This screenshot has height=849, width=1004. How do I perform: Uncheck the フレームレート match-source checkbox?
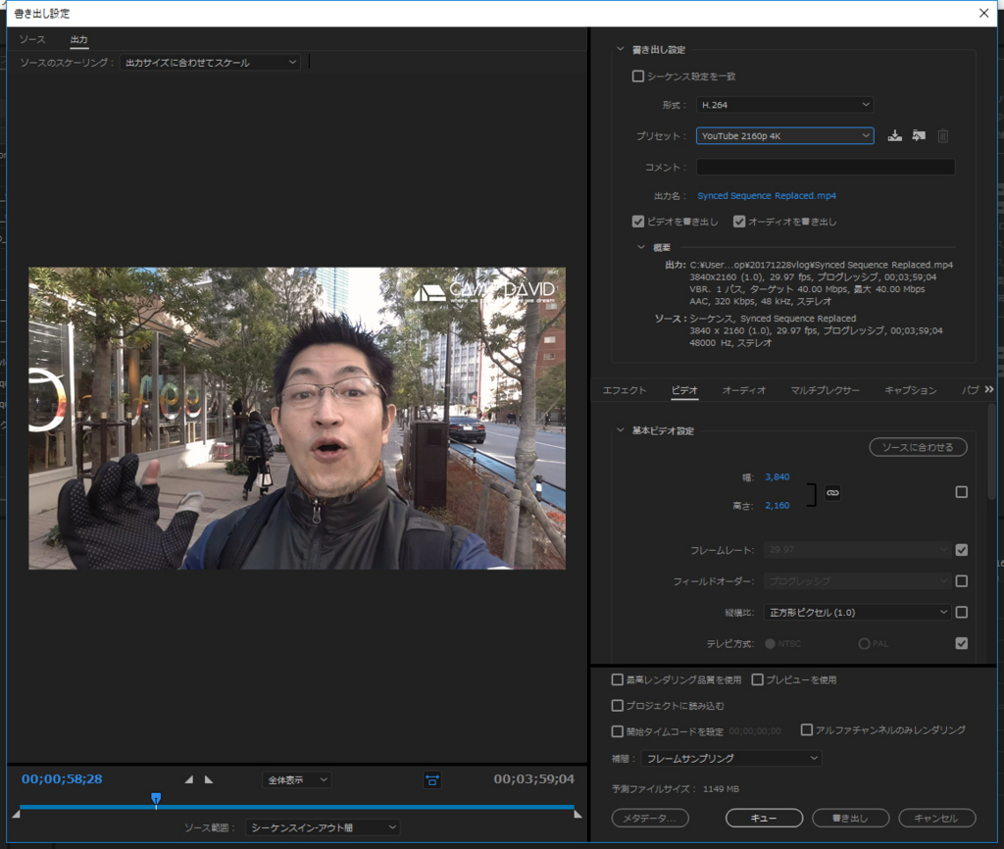click(x=961, y=549)
